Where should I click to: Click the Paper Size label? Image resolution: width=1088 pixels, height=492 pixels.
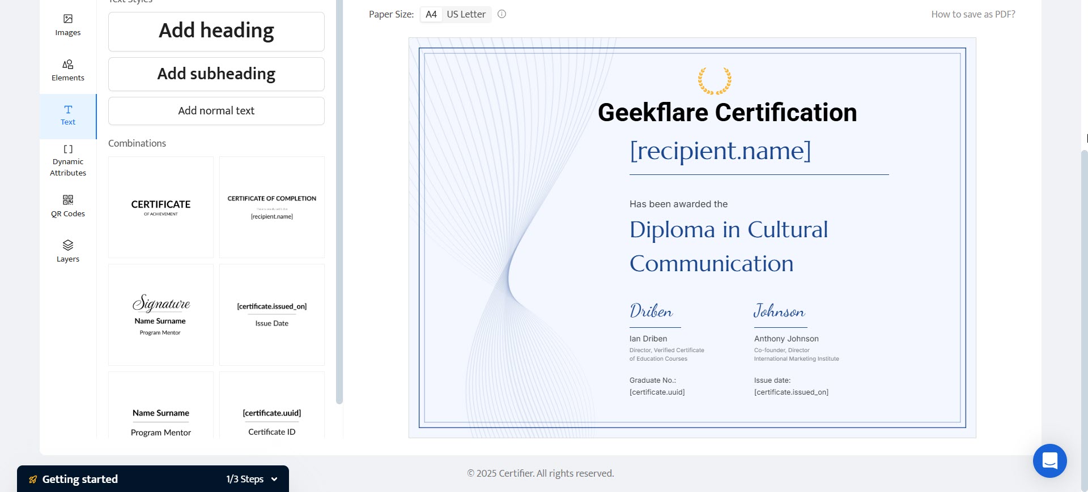(x=391, y=14)
